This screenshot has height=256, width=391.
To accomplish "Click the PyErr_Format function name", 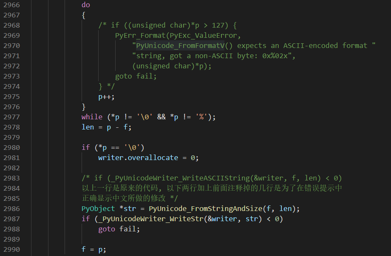I will click(x=140, y=36).
